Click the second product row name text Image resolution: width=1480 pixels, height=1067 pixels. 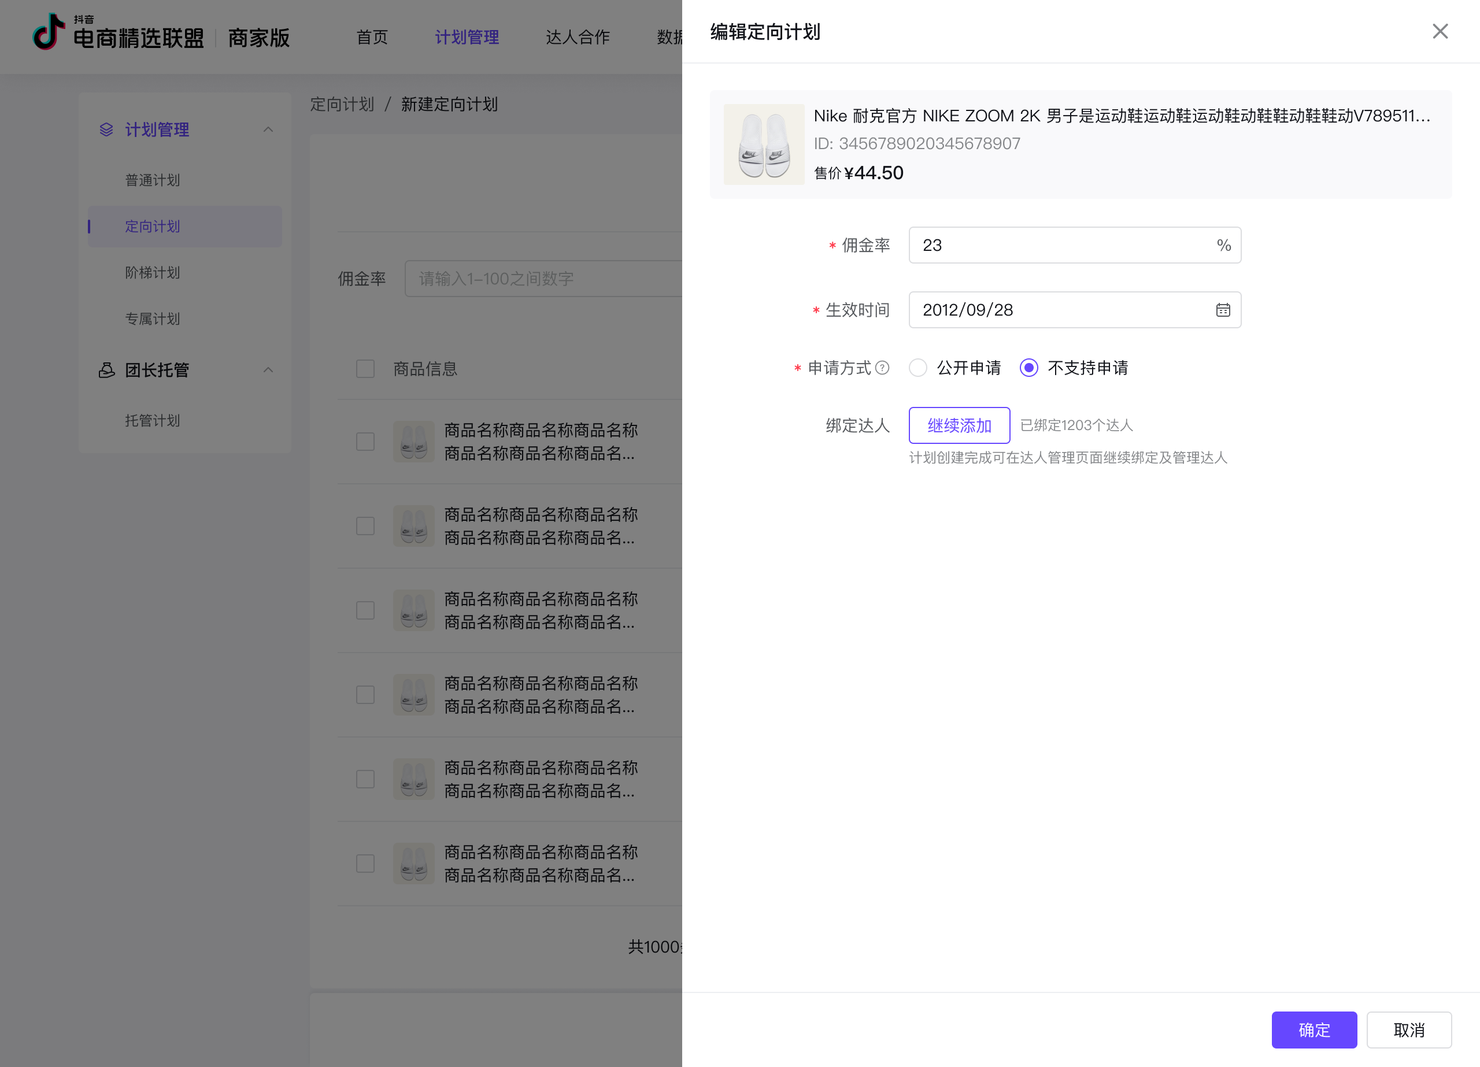(x=541, y=526)
